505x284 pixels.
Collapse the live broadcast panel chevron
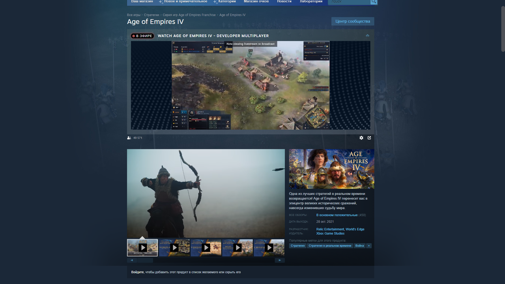[x=367, y=36]
